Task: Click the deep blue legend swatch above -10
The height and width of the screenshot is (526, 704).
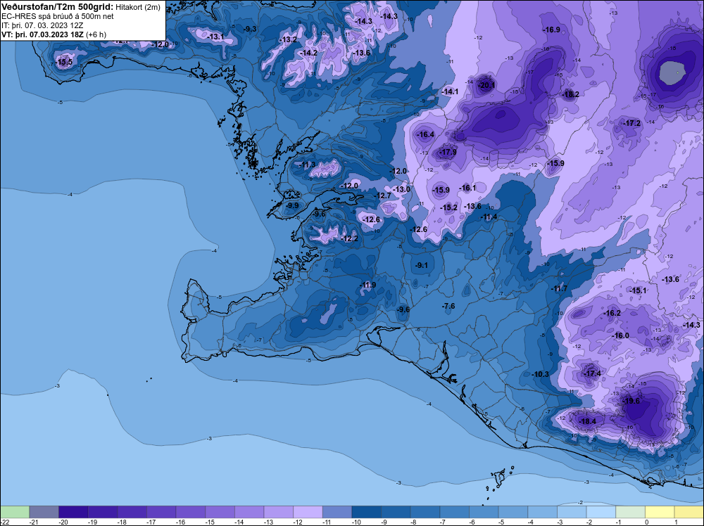Action: [367, 512]
